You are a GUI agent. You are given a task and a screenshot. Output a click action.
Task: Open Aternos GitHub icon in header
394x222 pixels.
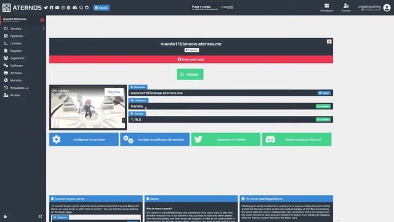pos(87,8)
